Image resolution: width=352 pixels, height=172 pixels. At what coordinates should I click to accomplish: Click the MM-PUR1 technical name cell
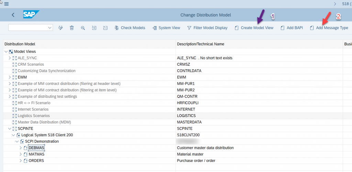click(x=186, y=84)
